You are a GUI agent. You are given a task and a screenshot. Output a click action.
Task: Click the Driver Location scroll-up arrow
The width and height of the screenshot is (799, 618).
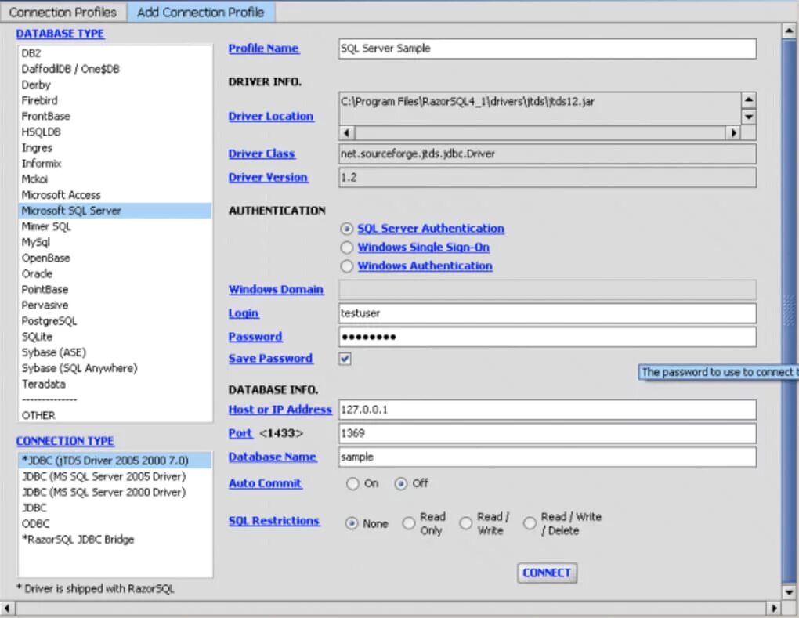tap(748, 99)
